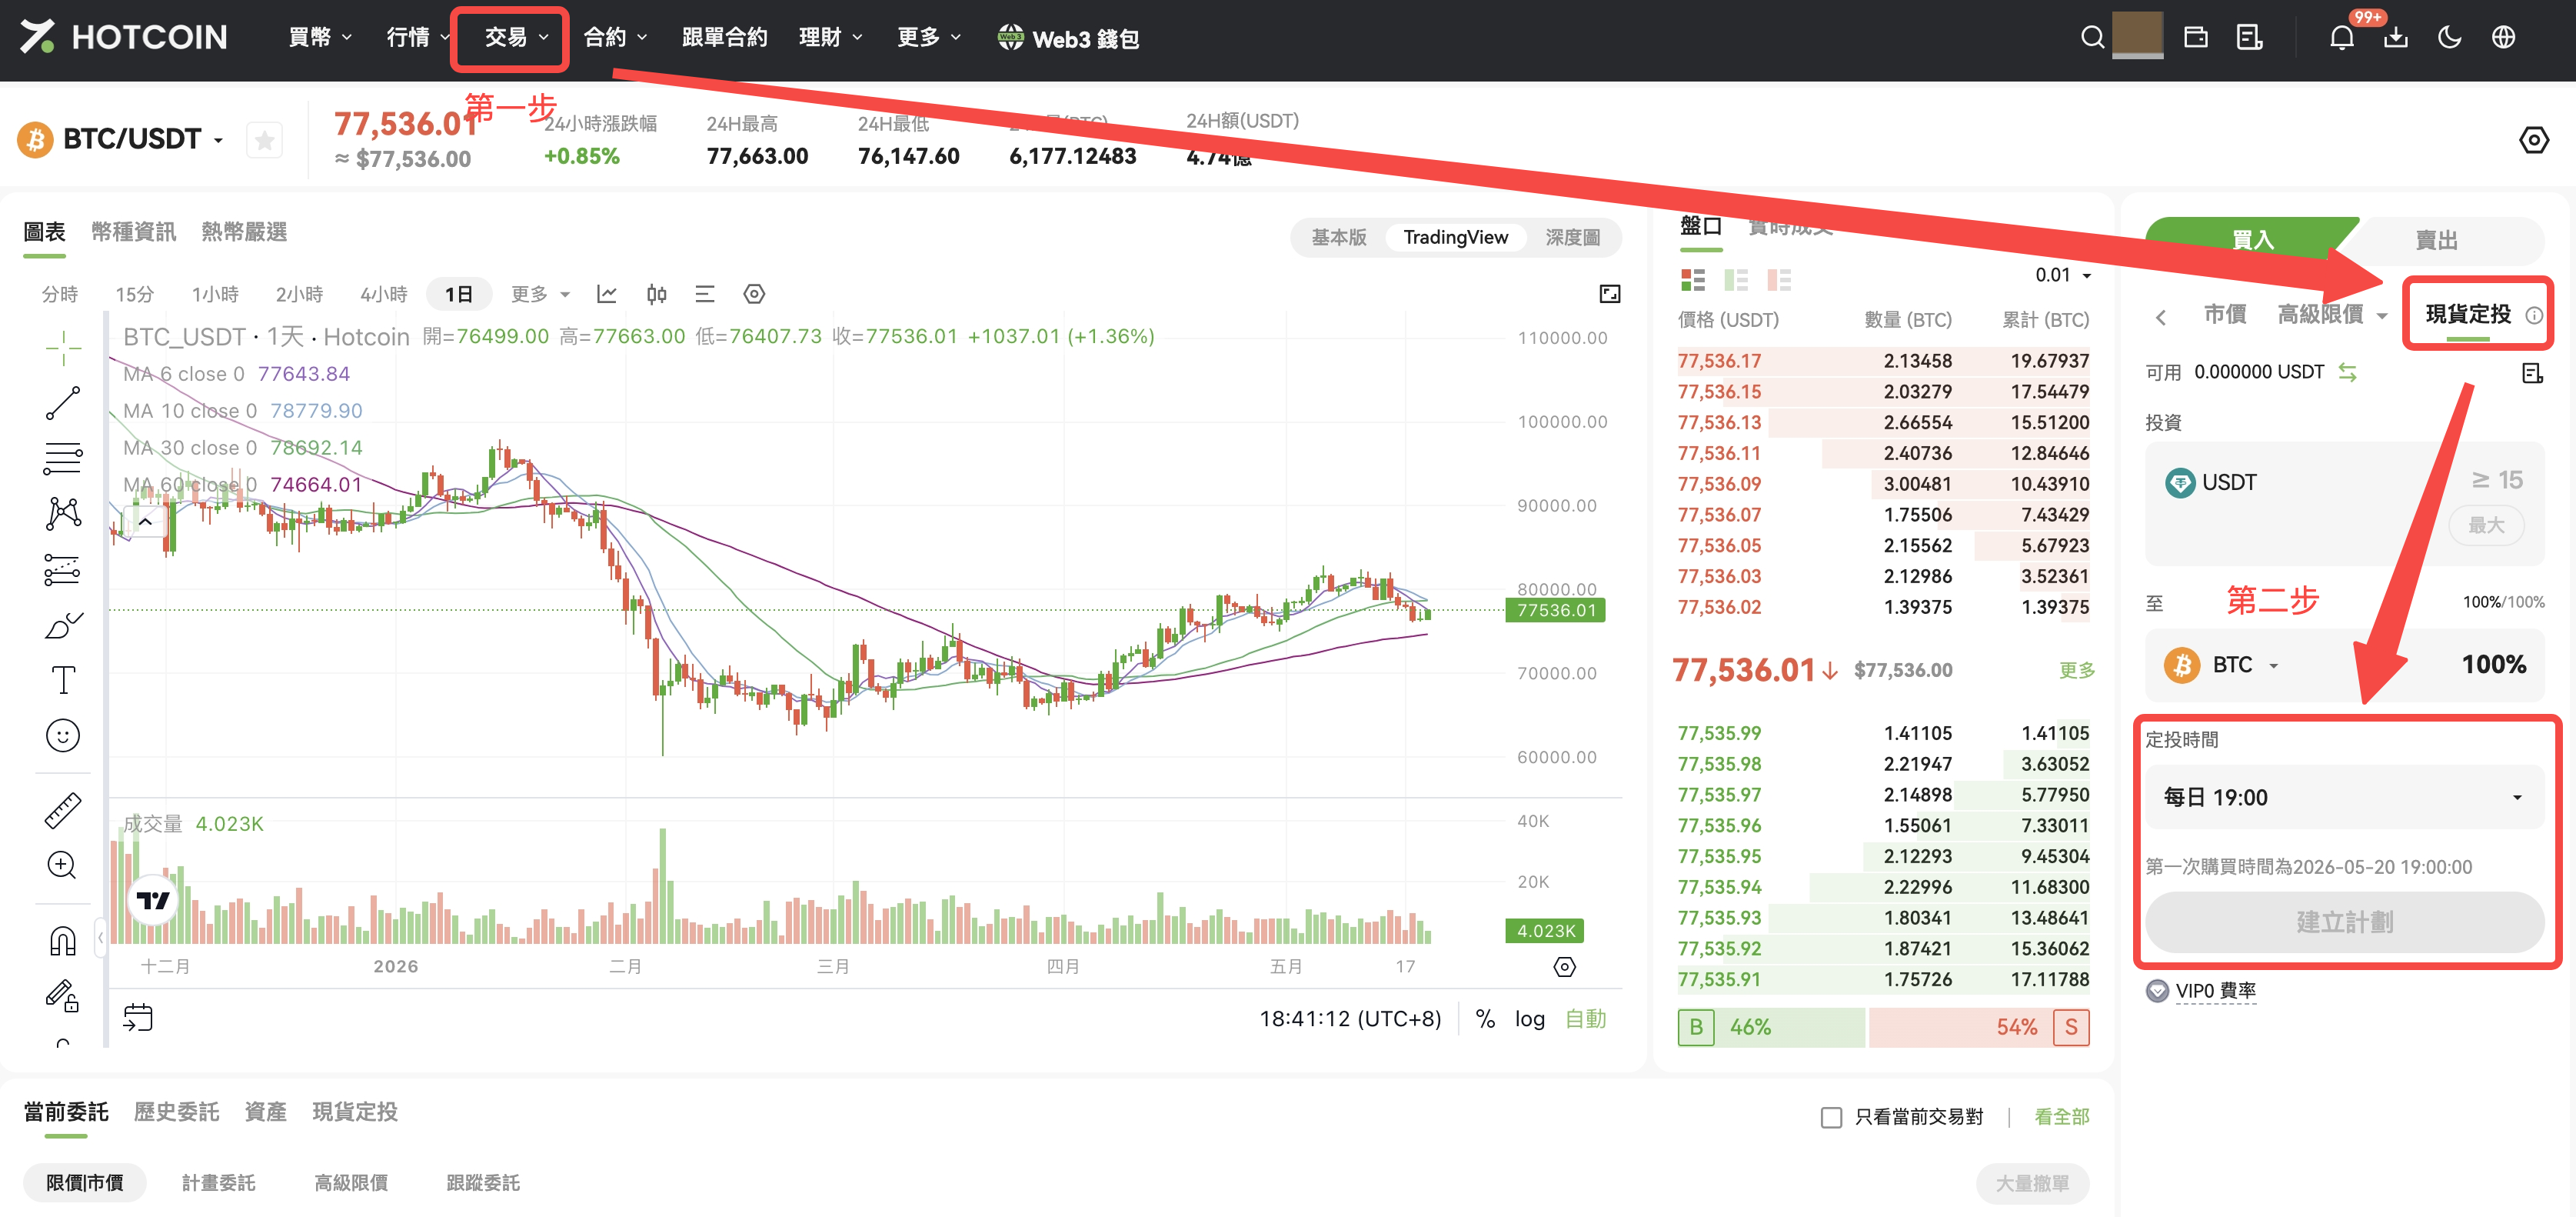
Task: Click the HOTCOIN logo
Action: pyautogui.click(x=124, y=37)
